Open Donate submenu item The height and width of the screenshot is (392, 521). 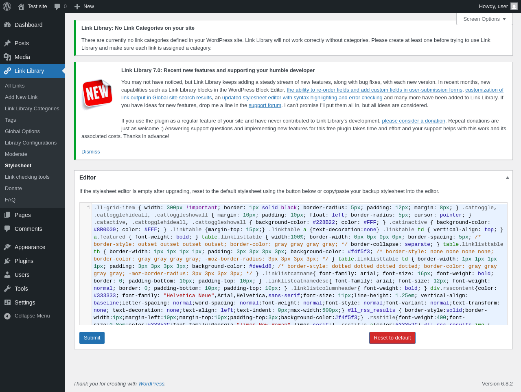pyautogui.click(x=13, y=188)
